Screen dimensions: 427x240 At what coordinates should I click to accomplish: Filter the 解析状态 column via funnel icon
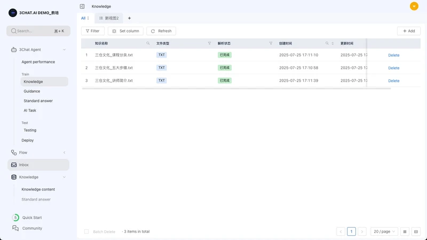271,43
